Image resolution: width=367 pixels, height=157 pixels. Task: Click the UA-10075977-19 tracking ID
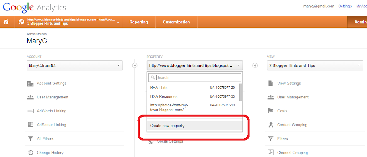[x=223, y=105]
